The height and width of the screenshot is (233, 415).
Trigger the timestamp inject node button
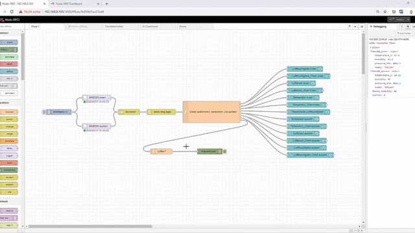(x=44, y=112)
